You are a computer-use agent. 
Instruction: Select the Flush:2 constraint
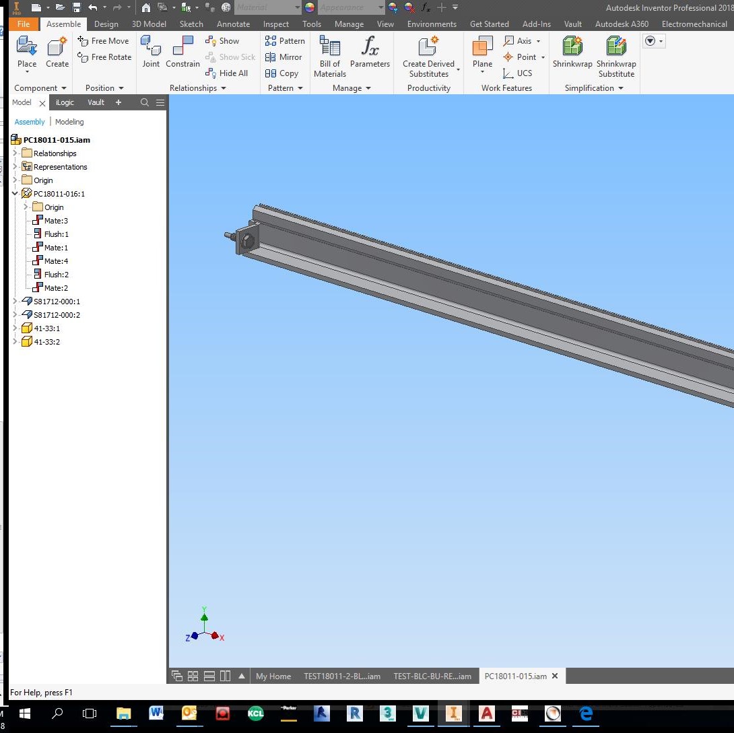pos(51,274)
